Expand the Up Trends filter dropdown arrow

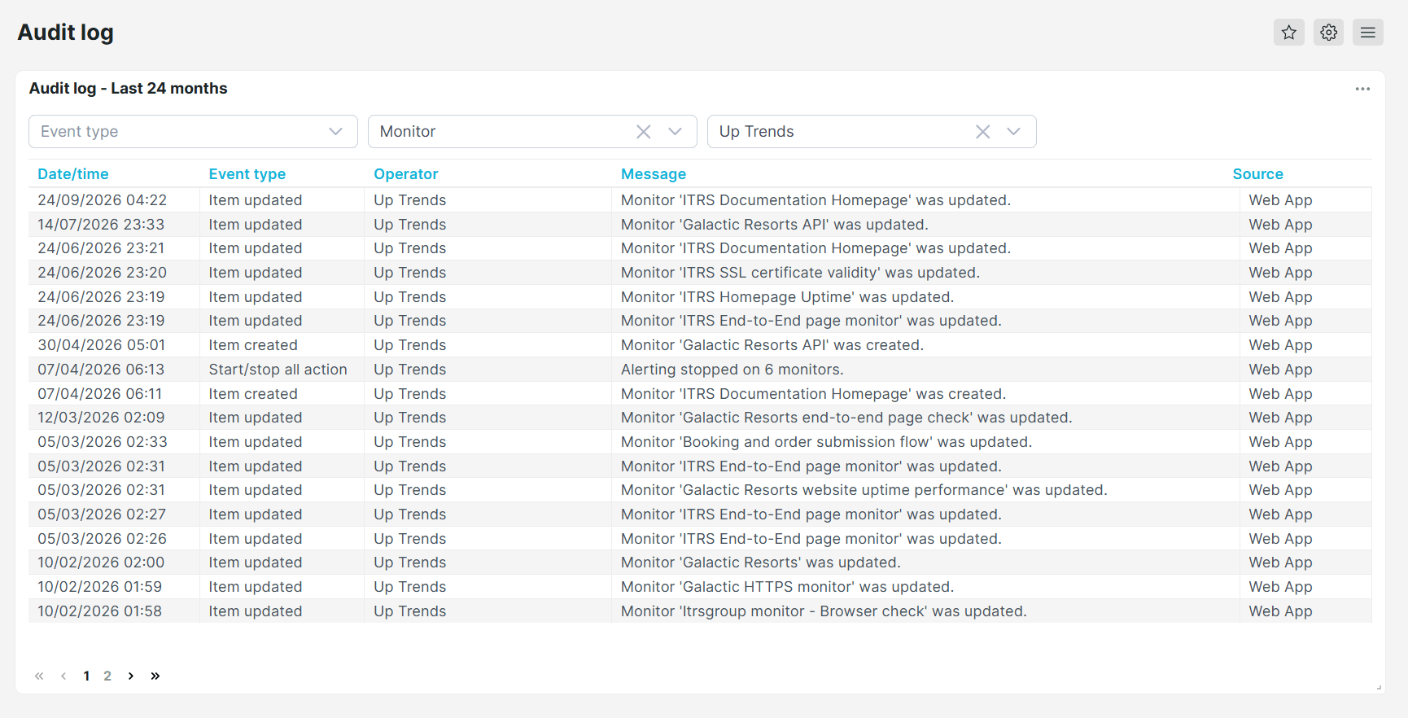[1013, 132]
